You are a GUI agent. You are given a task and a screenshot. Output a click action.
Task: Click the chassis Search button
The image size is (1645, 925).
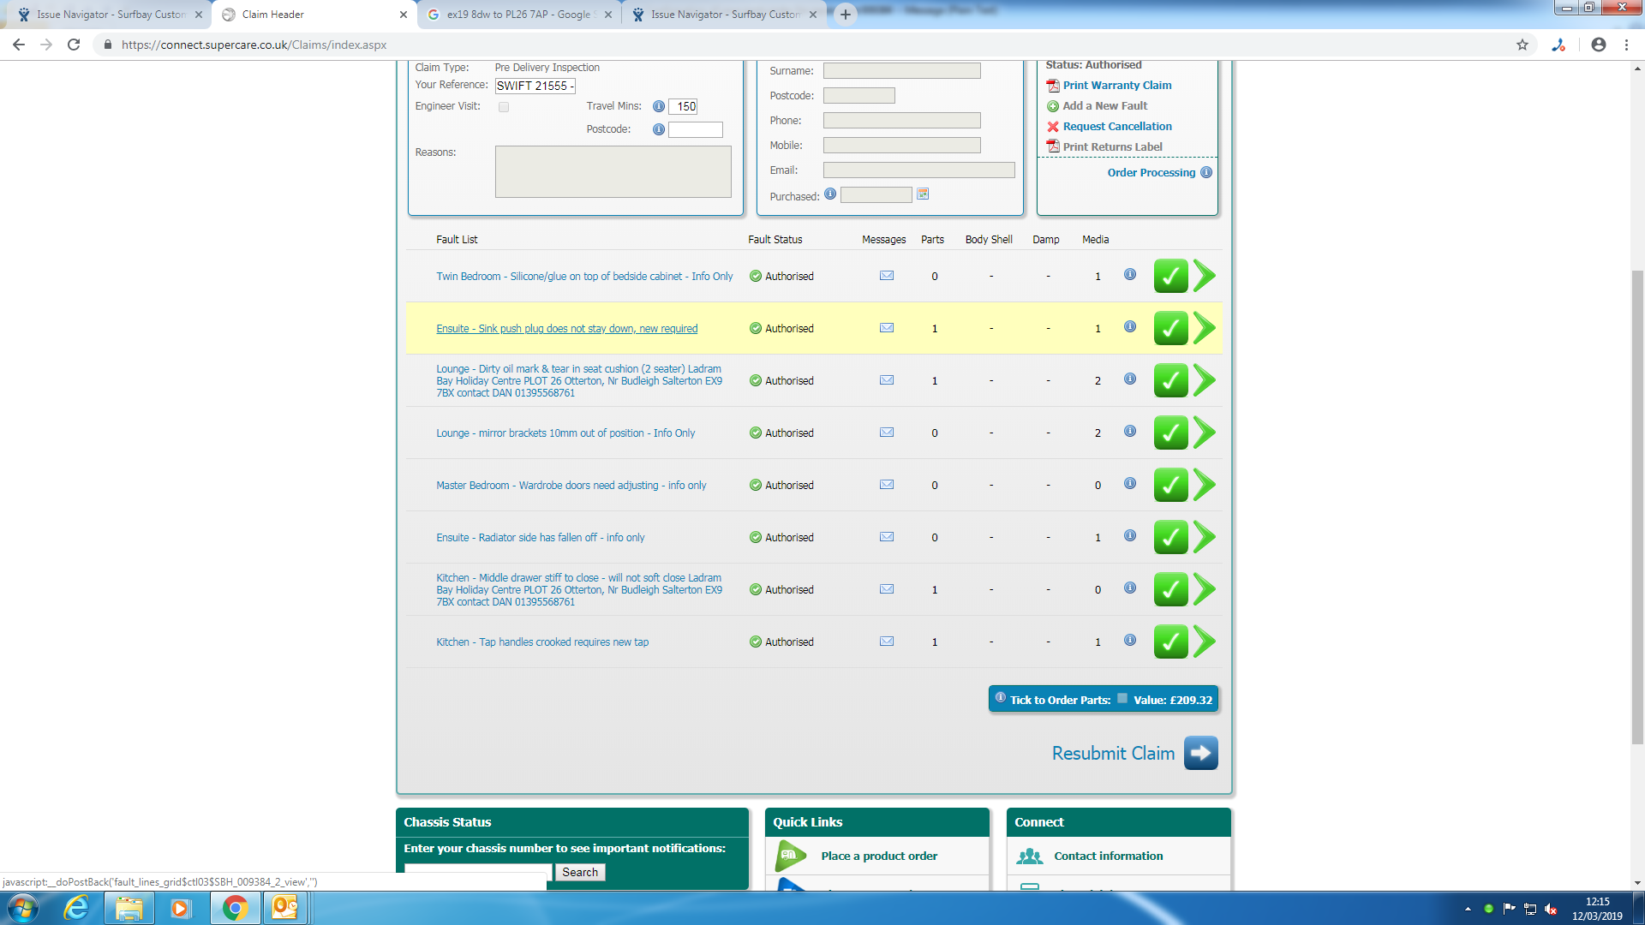click(x=580, y=872)
